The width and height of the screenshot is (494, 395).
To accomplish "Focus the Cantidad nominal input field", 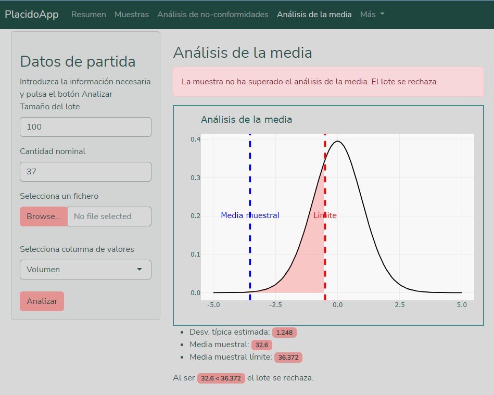I will 85,172.
